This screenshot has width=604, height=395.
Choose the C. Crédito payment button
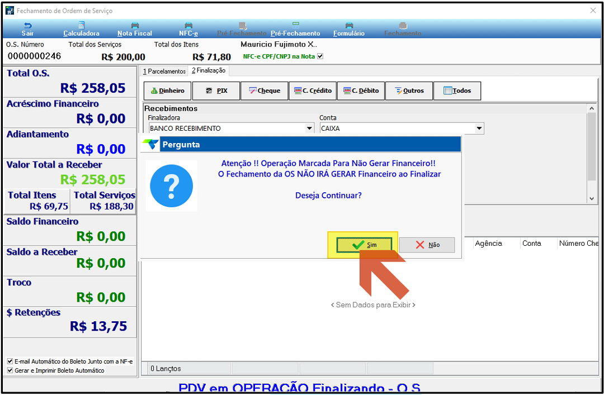tap(313, 91)
